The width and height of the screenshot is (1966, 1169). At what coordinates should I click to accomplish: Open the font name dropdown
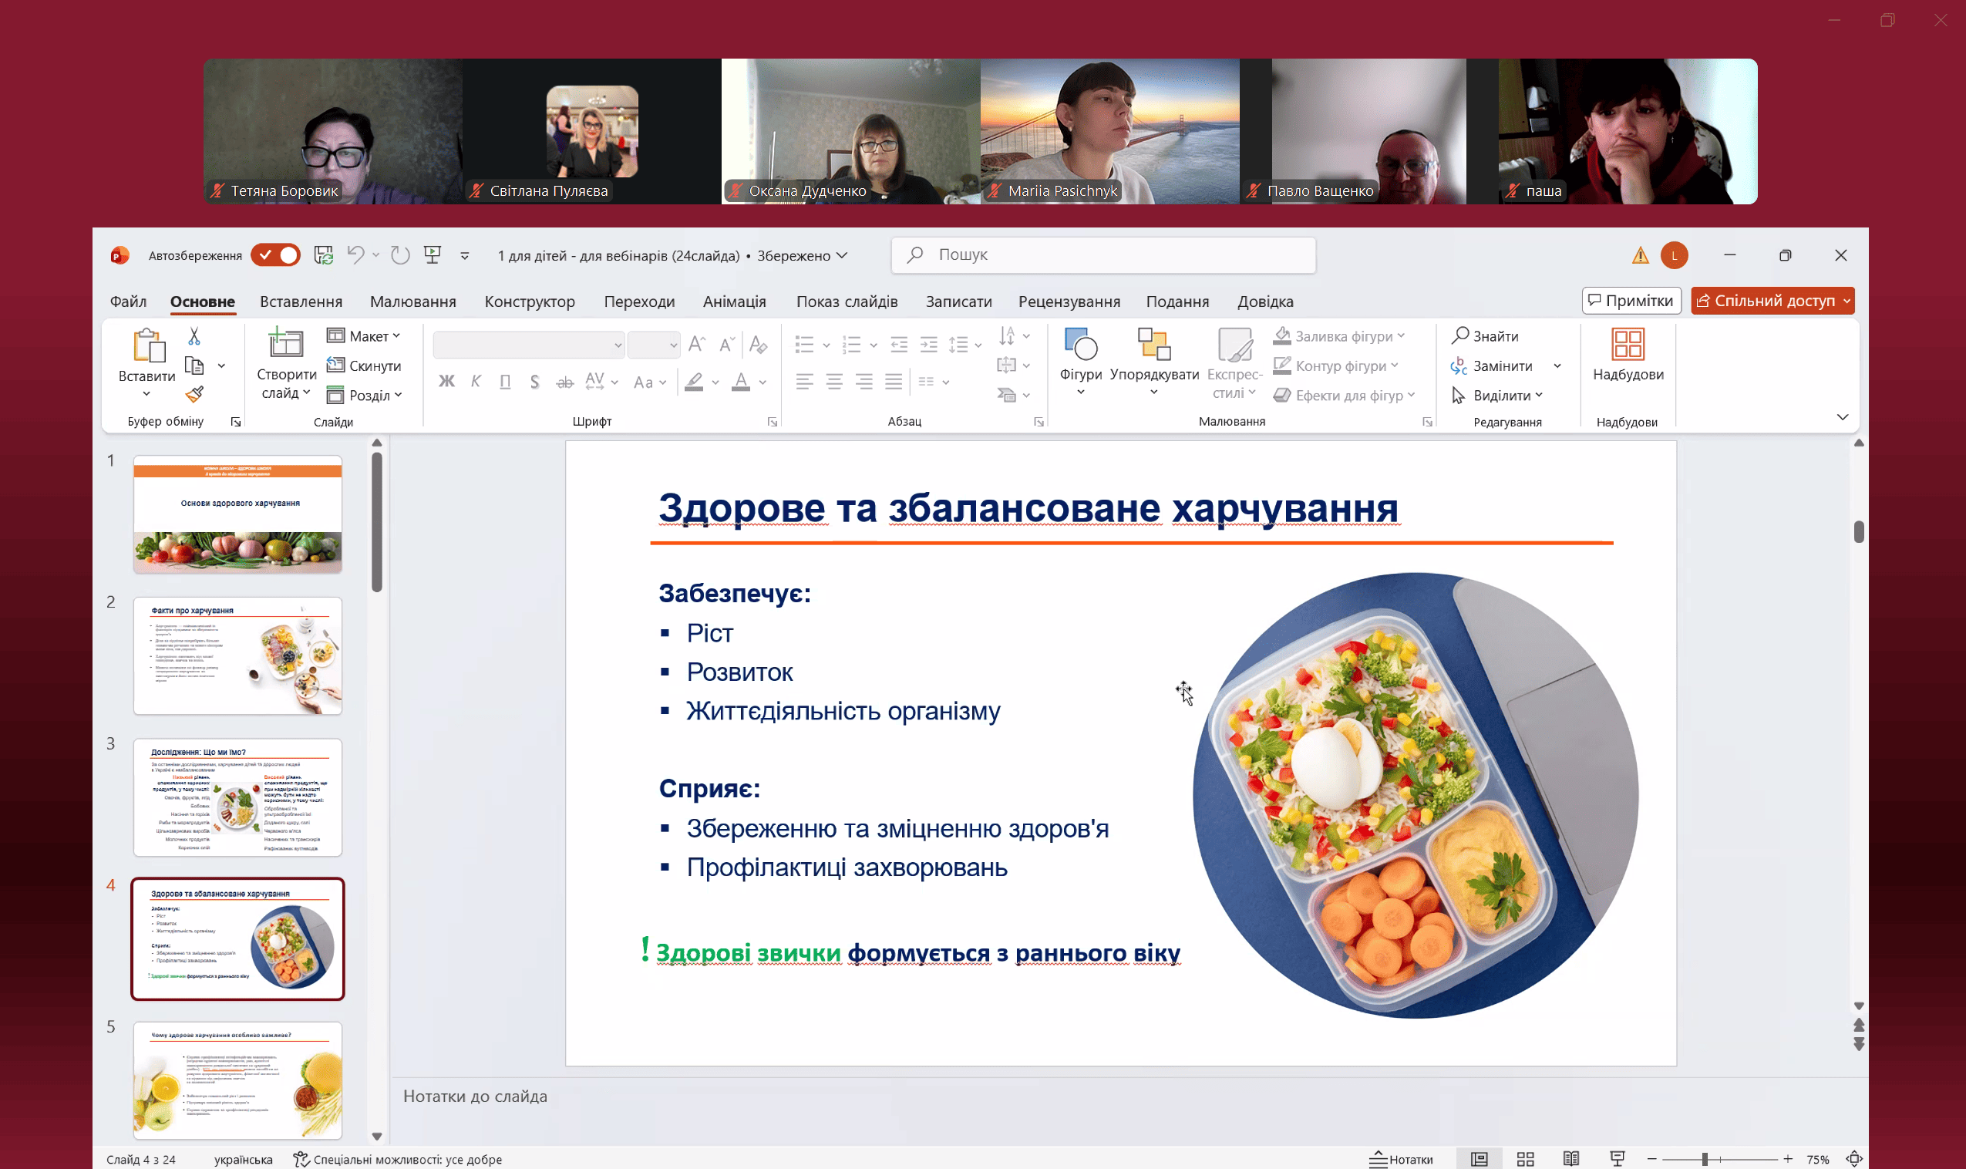coord(618,345)
